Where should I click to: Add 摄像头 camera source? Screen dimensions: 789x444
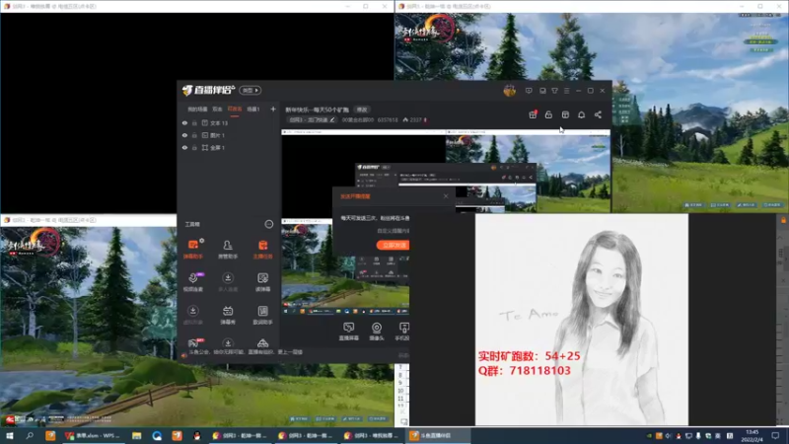click(x=377, y=332)
